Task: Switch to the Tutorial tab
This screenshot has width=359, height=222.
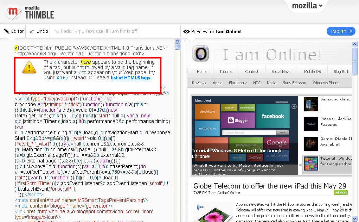Action: tap(226, 71)
